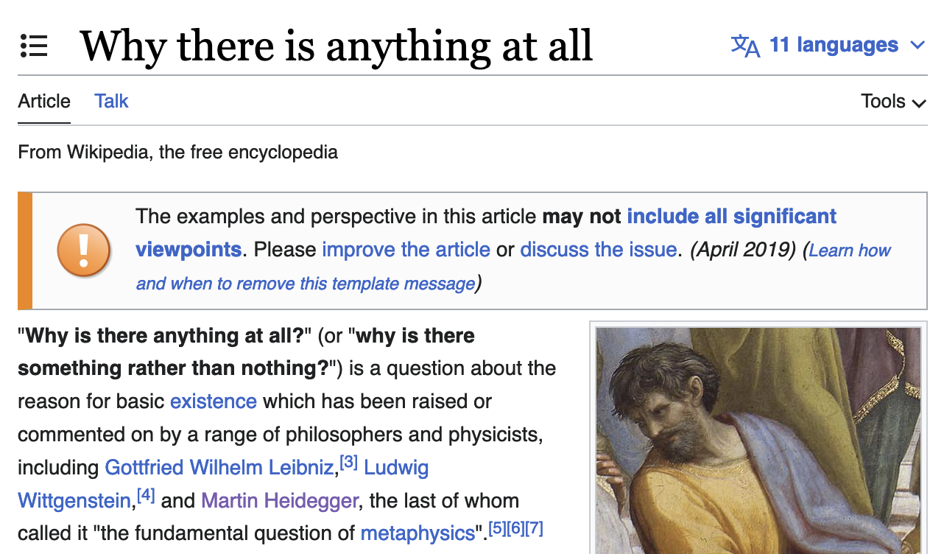The image size is (944, 554).
Task: Open the 'discuss the issue' link
Action: (x=598, y=250)
